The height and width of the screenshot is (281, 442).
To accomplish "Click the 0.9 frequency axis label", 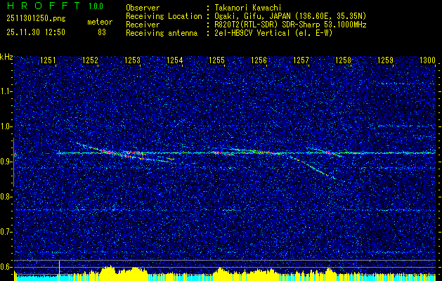I will pyautogui.click(x=6, y=162).
